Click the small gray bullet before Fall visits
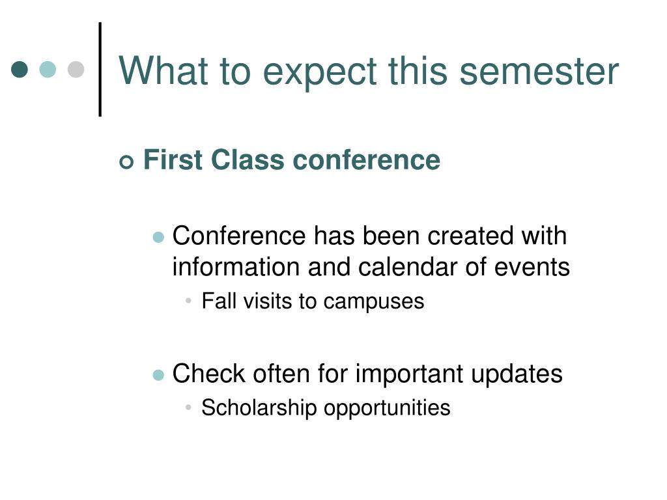 [x=188, y=301]
